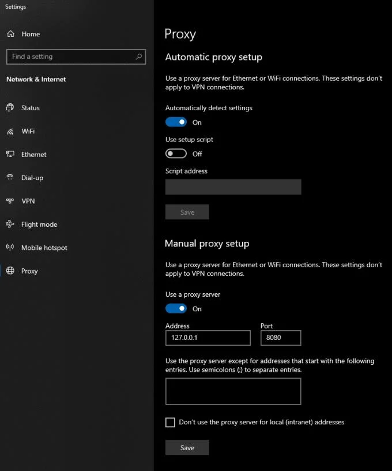Image resolution: width=392 pixels, height=471 pixels.
Task: Go to WiFi settings
Action: [76, 131]
